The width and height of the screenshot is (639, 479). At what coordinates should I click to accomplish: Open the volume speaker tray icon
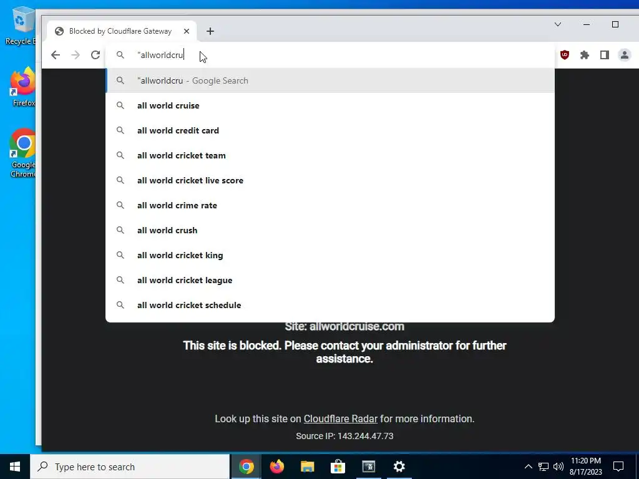[x=559, y=467]
